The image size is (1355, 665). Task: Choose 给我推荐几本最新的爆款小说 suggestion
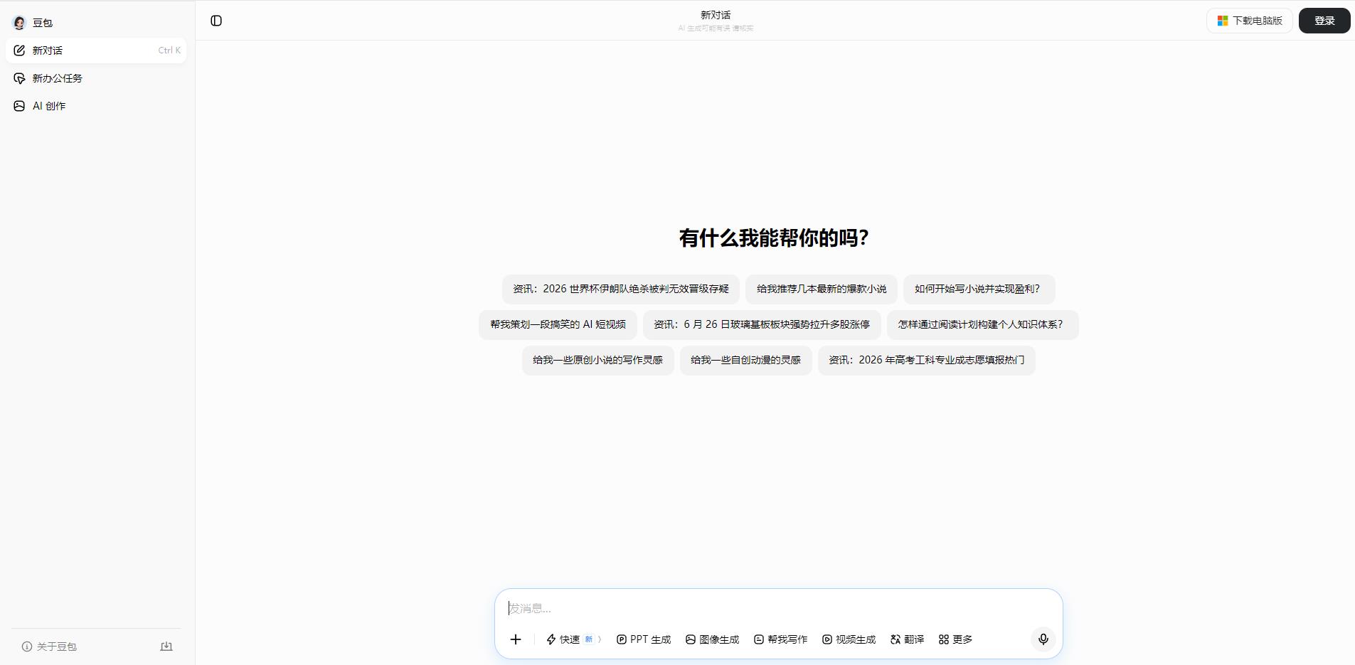tap(822, 289)
